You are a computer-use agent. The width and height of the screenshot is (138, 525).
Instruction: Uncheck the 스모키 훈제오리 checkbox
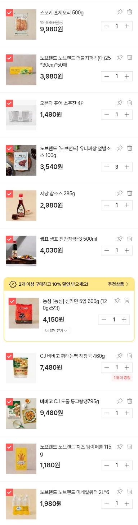9,13
